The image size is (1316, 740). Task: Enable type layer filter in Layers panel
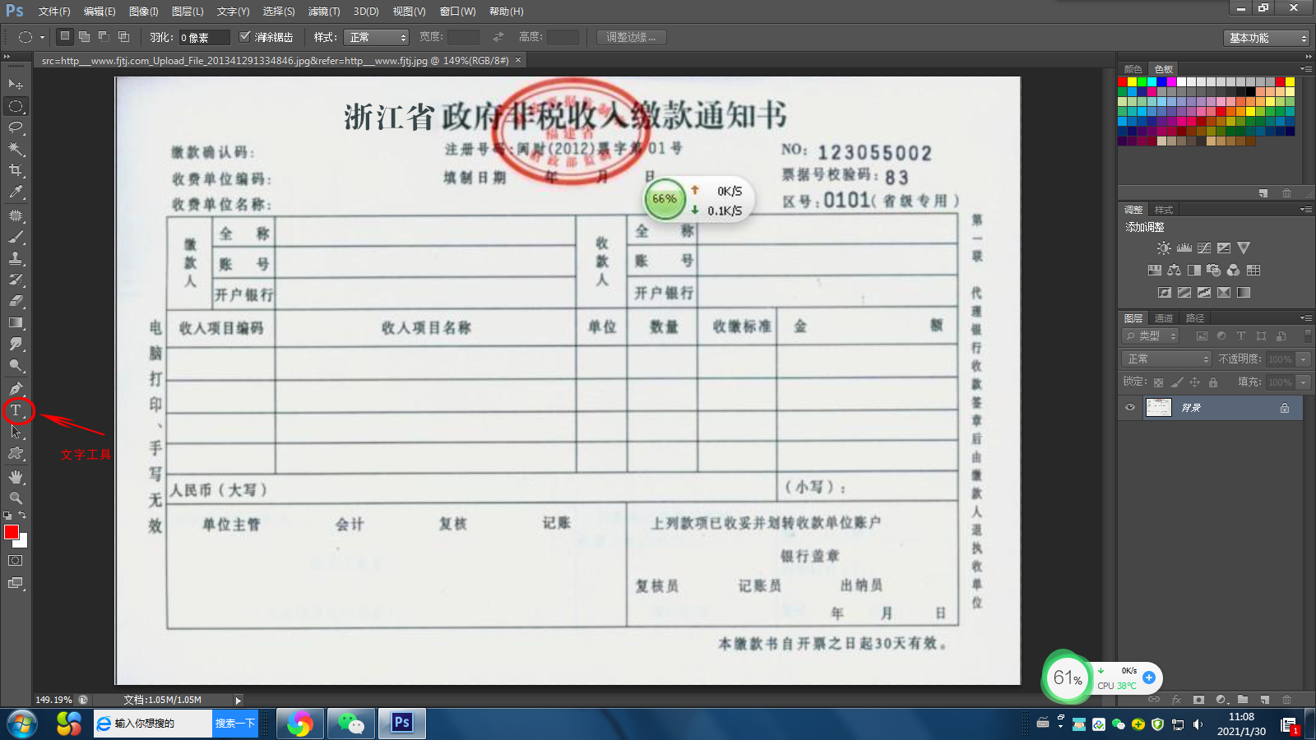pyautogui.click(x=1241, y=336)
